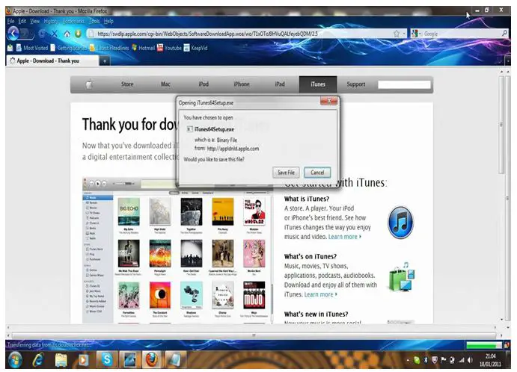Open a new tab with plus button
The height and width of the screenshot is (372, 517).
pyautogui.click(x=105, y=61)
